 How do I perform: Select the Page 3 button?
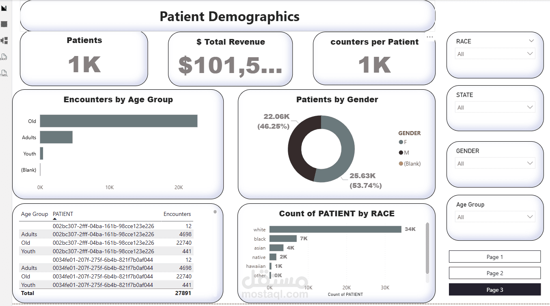495,289
